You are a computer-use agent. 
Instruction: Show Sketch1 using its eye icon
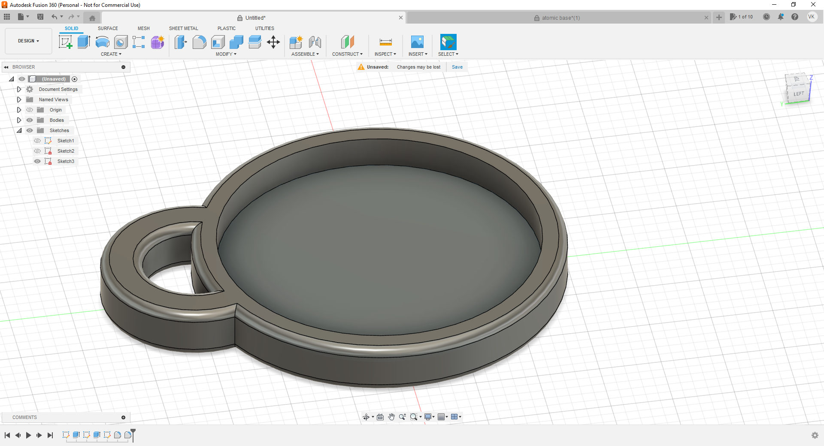coord(37,141)
